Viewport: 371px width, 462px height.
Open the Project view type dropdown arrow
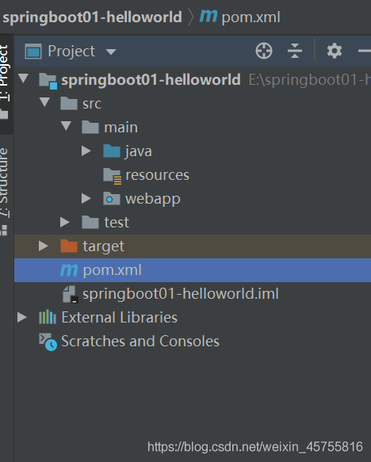111,52
